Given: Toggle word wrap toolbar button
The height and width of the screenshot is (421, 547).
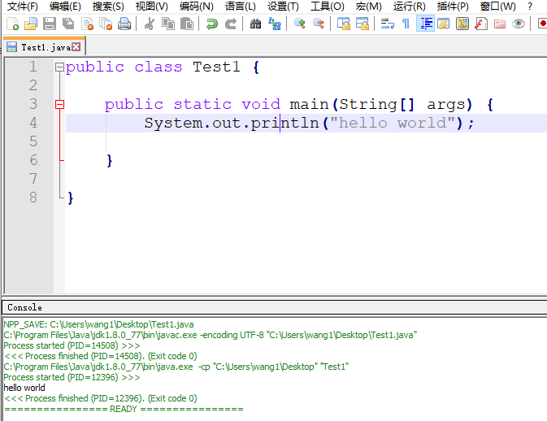Looking at the screenshot, I should pos(388,24).
